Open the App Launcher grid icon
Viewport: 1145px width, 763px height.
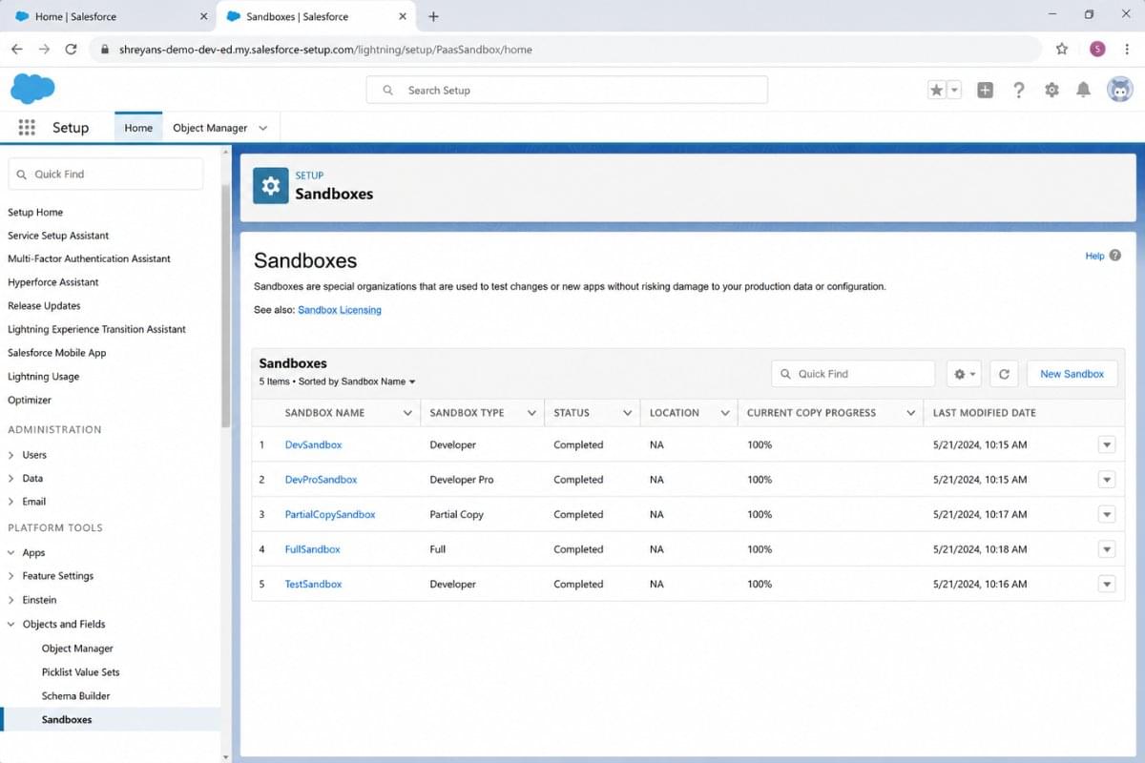coord(27,127)
